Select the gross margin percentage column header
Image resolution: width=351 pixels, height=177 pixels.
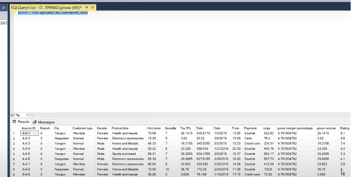(x=294, y=128)
